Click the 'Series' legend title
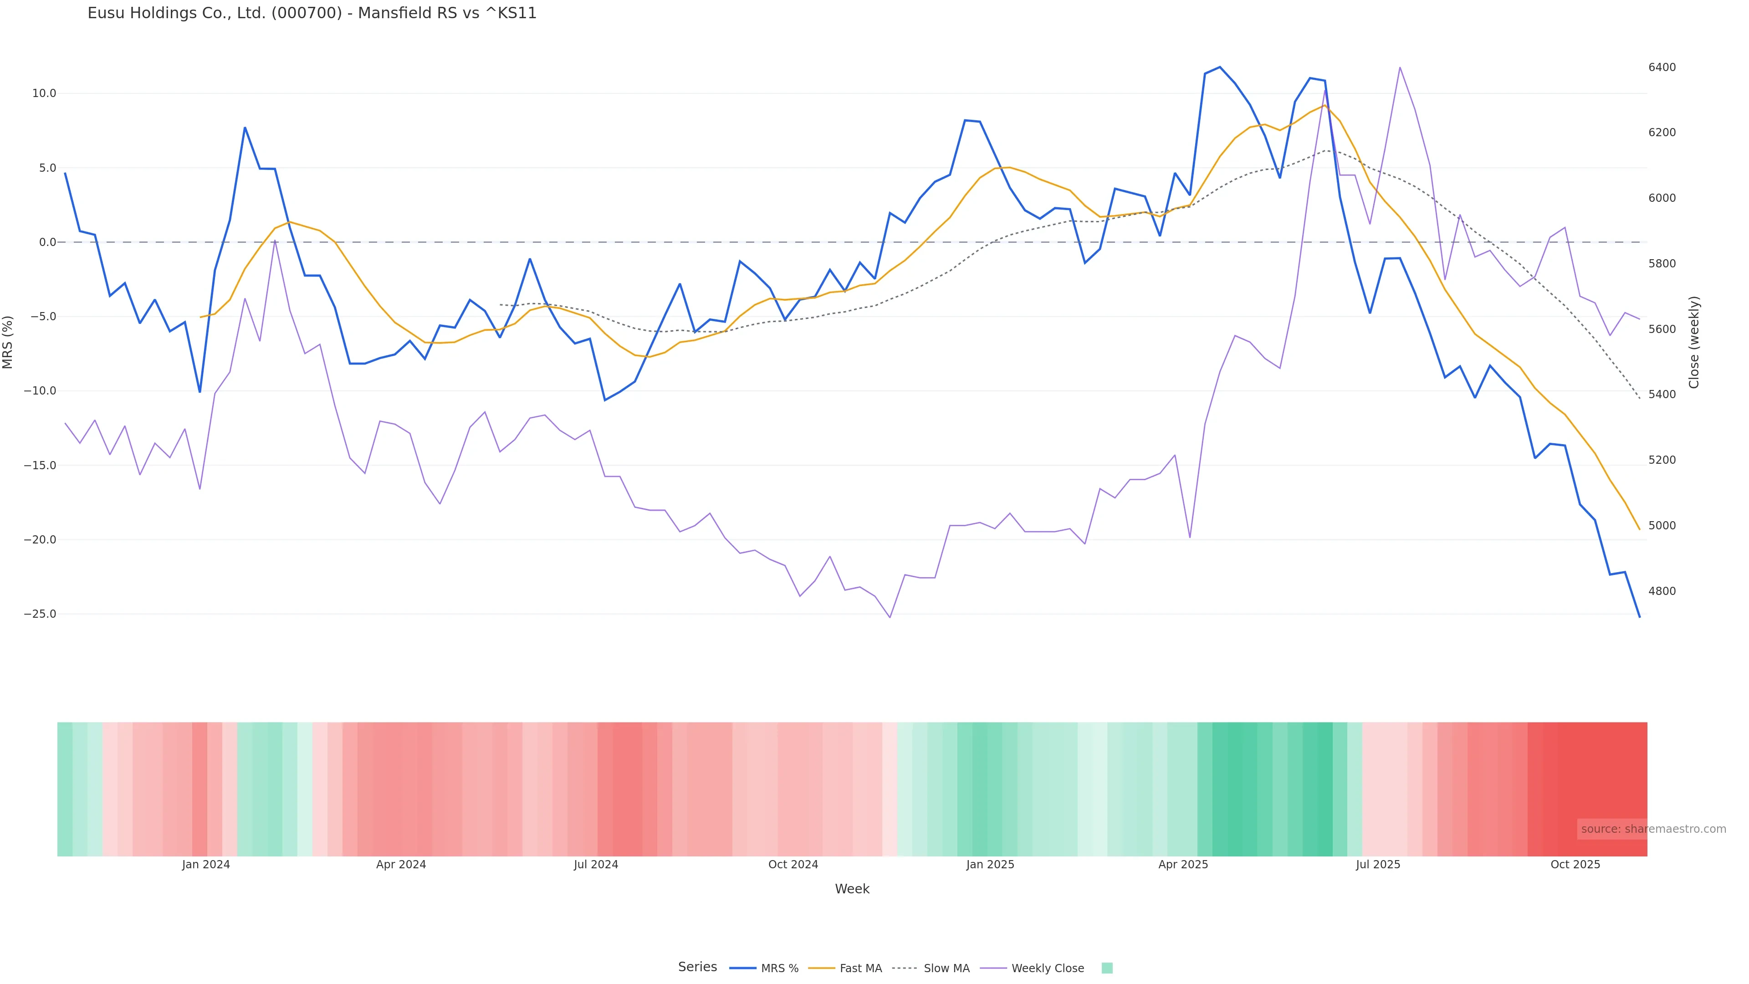The height and width of the screenshot is (984, 1749). coord(697,967)
